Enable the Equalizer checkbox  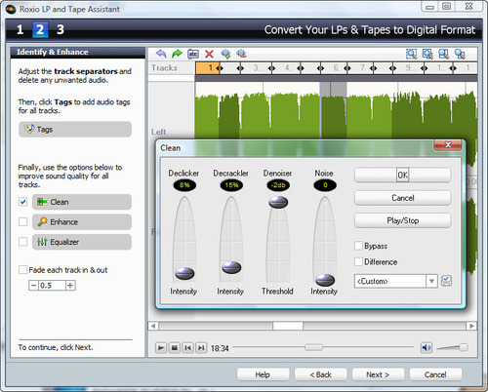tap(22, 242)
